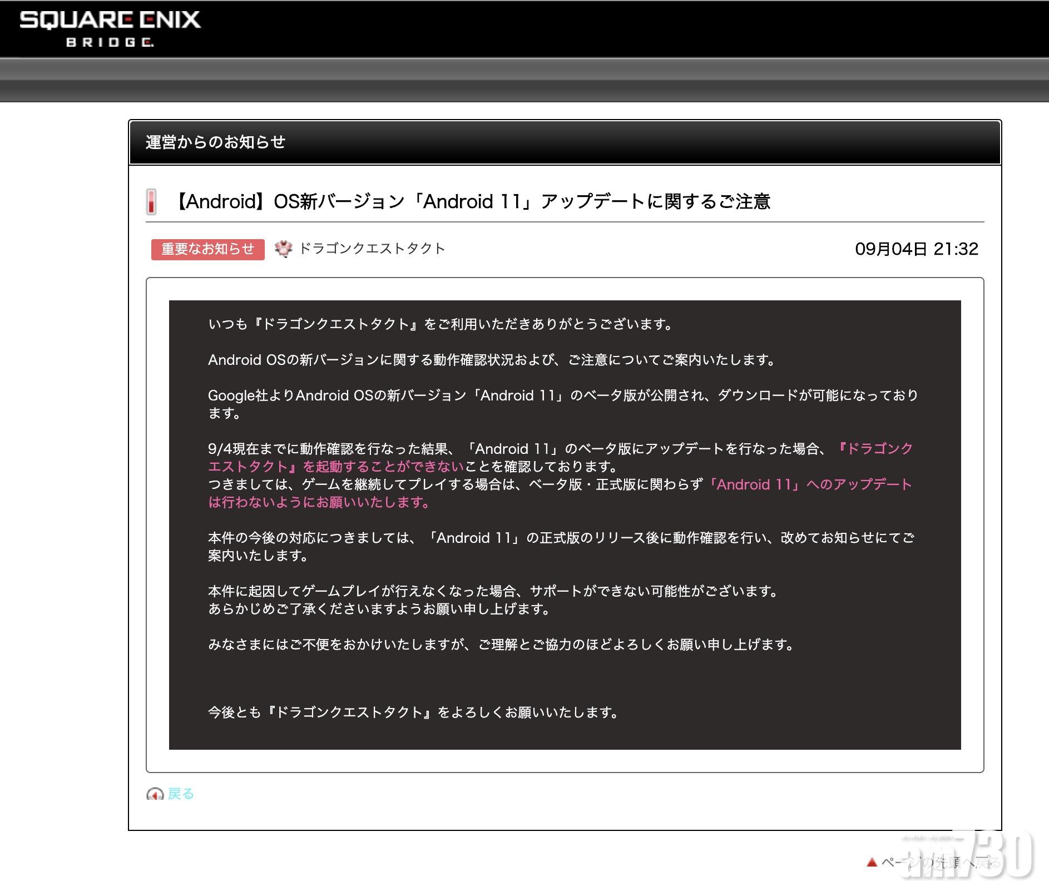The height and width of the screenshot is (891, 1049).
Task: Click the gray navigation bar under the logo
Action: point(524,80)
